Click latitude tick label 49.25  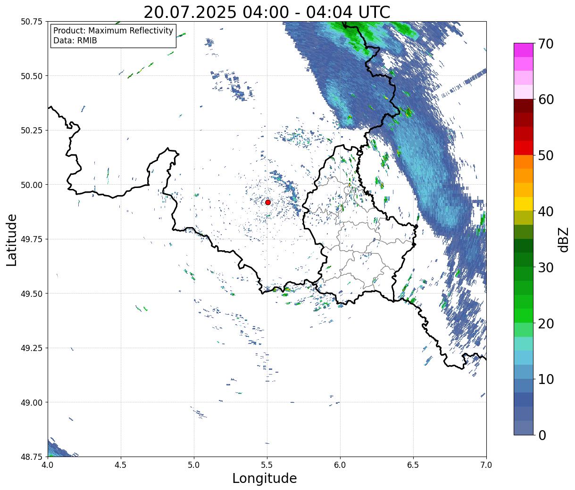32,348
